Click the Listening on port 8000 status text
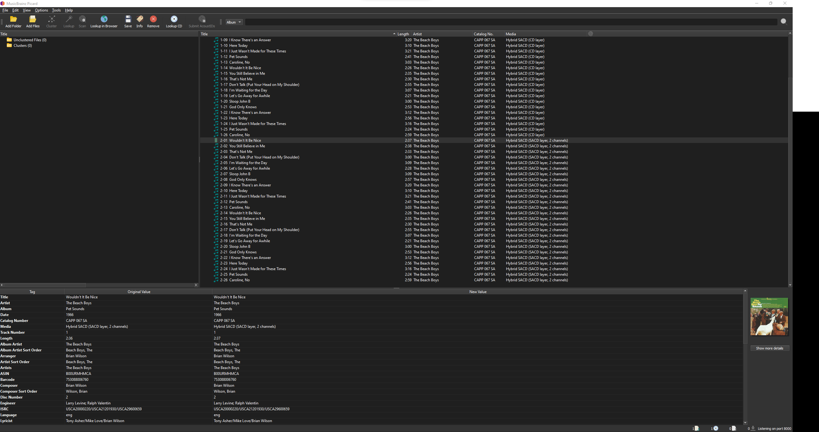The image size is (819, 432). tap(774, 429)
